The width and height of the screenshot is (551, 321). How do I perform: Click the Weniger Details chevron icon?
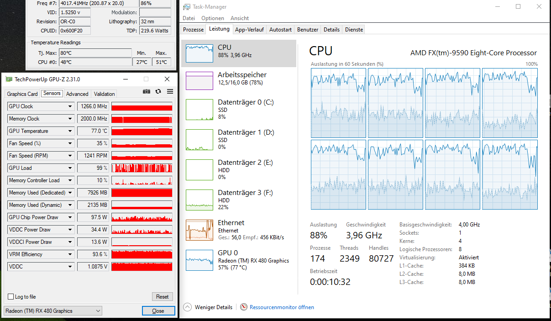(x=187, y=307)
